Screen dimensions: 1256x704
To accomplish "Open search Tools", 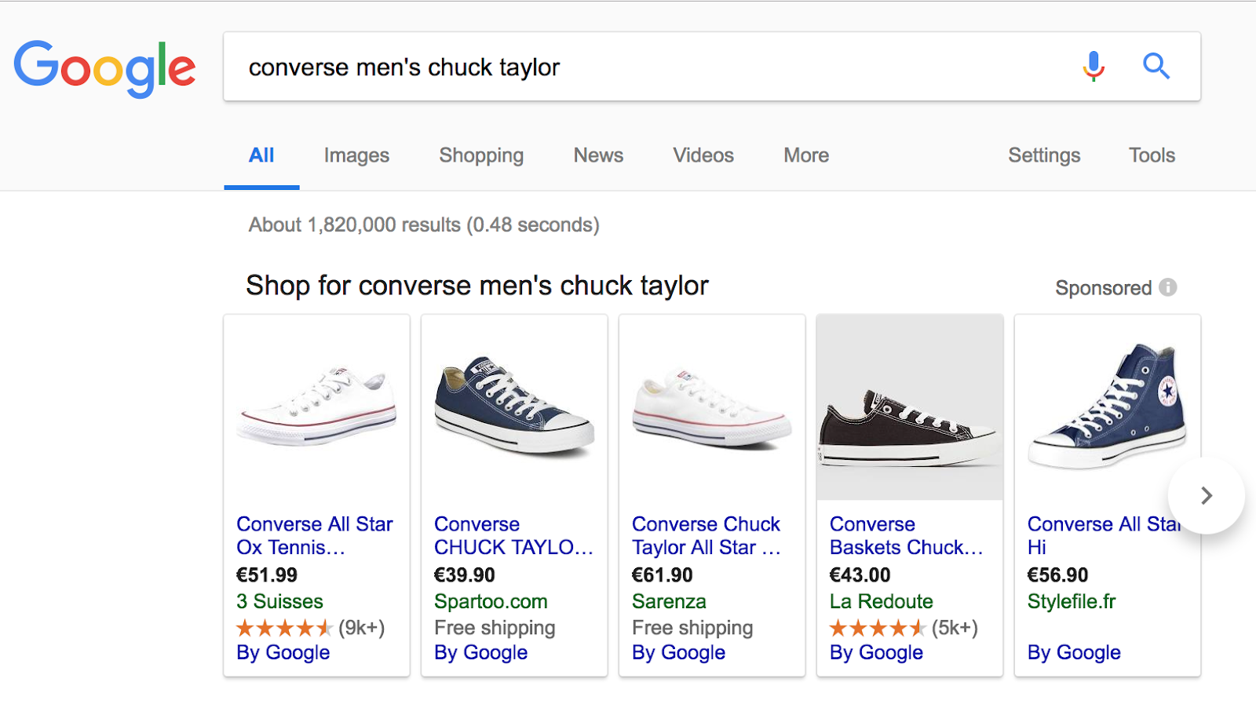I will 1152,155.
